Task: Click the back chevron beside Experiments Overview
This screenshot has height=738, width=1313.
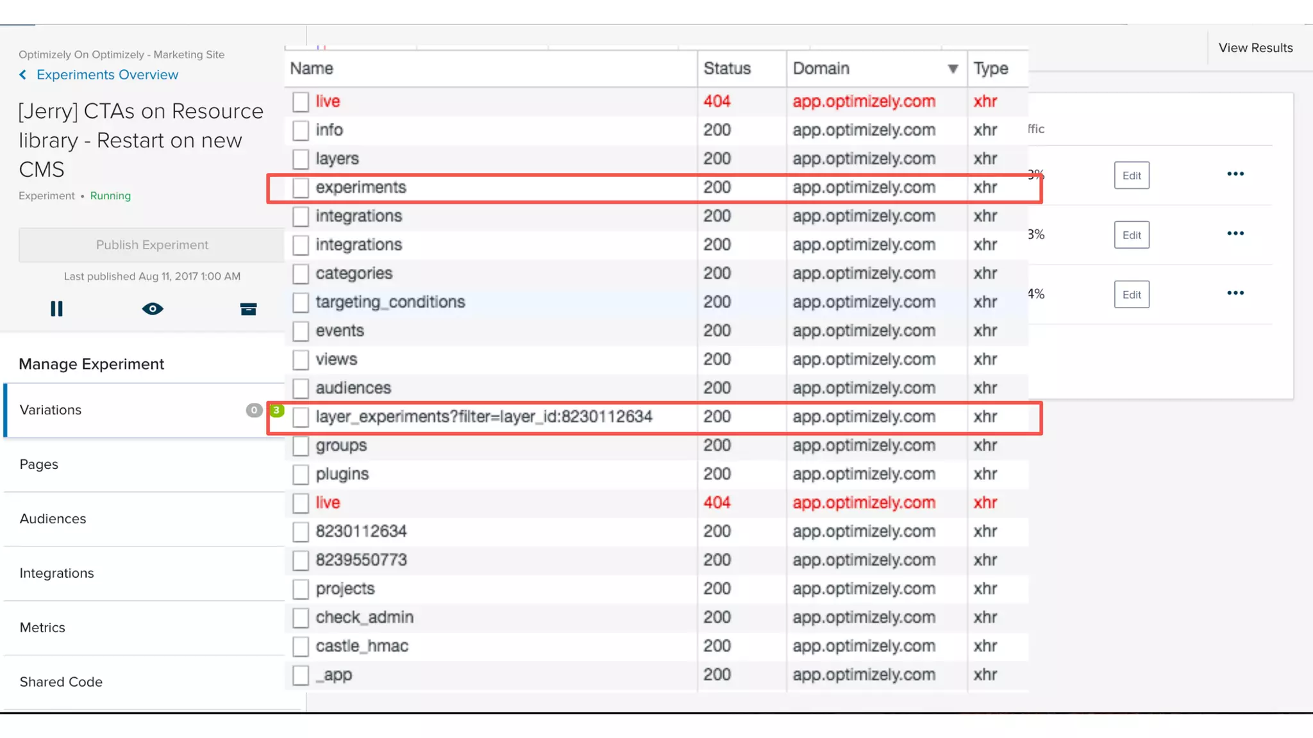Action: pos(23,75)
